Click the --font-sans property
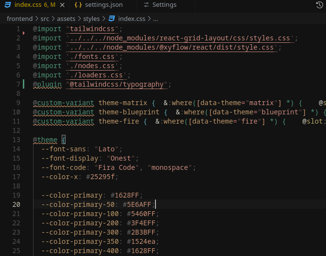 tap(64, 149)
